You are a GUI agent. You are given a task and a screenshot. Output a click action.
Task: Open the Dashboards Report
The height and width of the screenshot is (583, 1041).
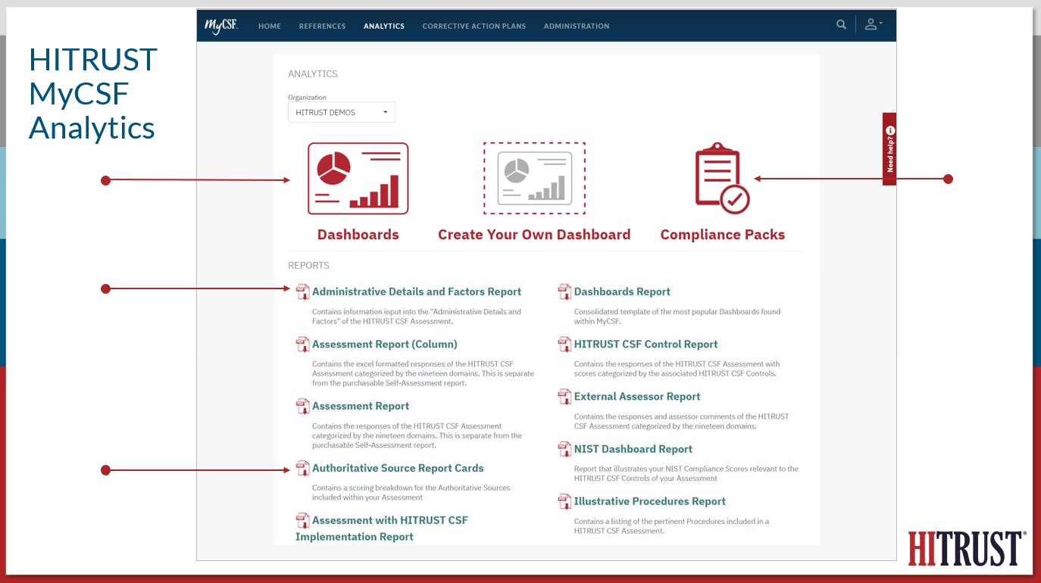coord(621,291)
